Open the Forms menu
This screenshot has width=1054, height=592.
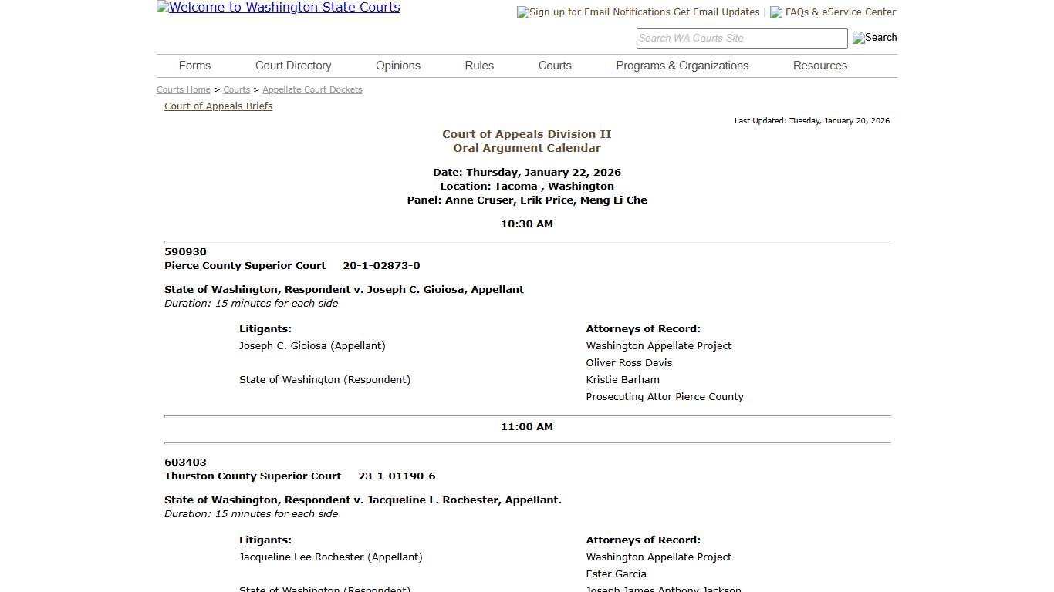[x=194, y=66]
